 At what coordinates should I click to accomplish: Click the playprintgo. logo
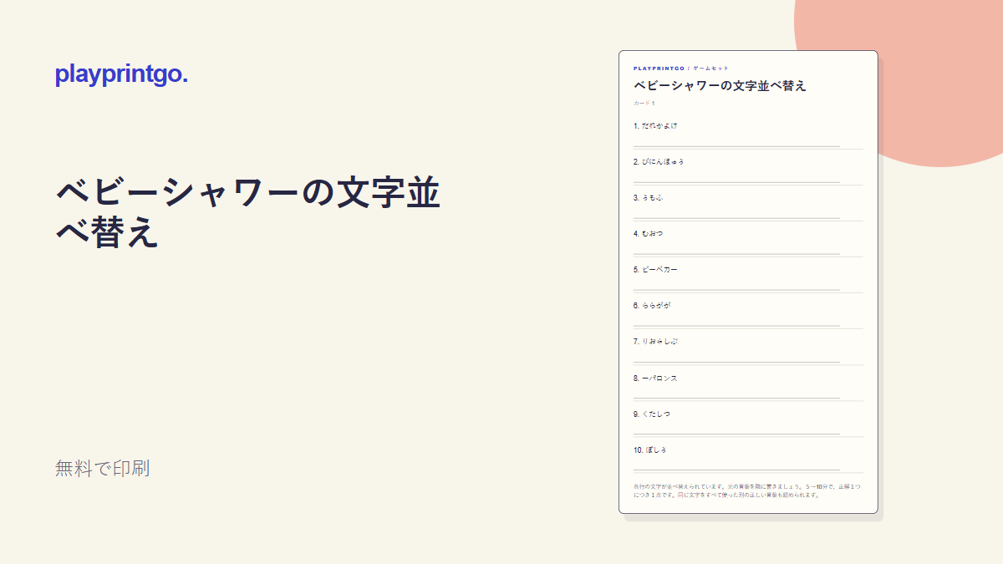point(121,74)
